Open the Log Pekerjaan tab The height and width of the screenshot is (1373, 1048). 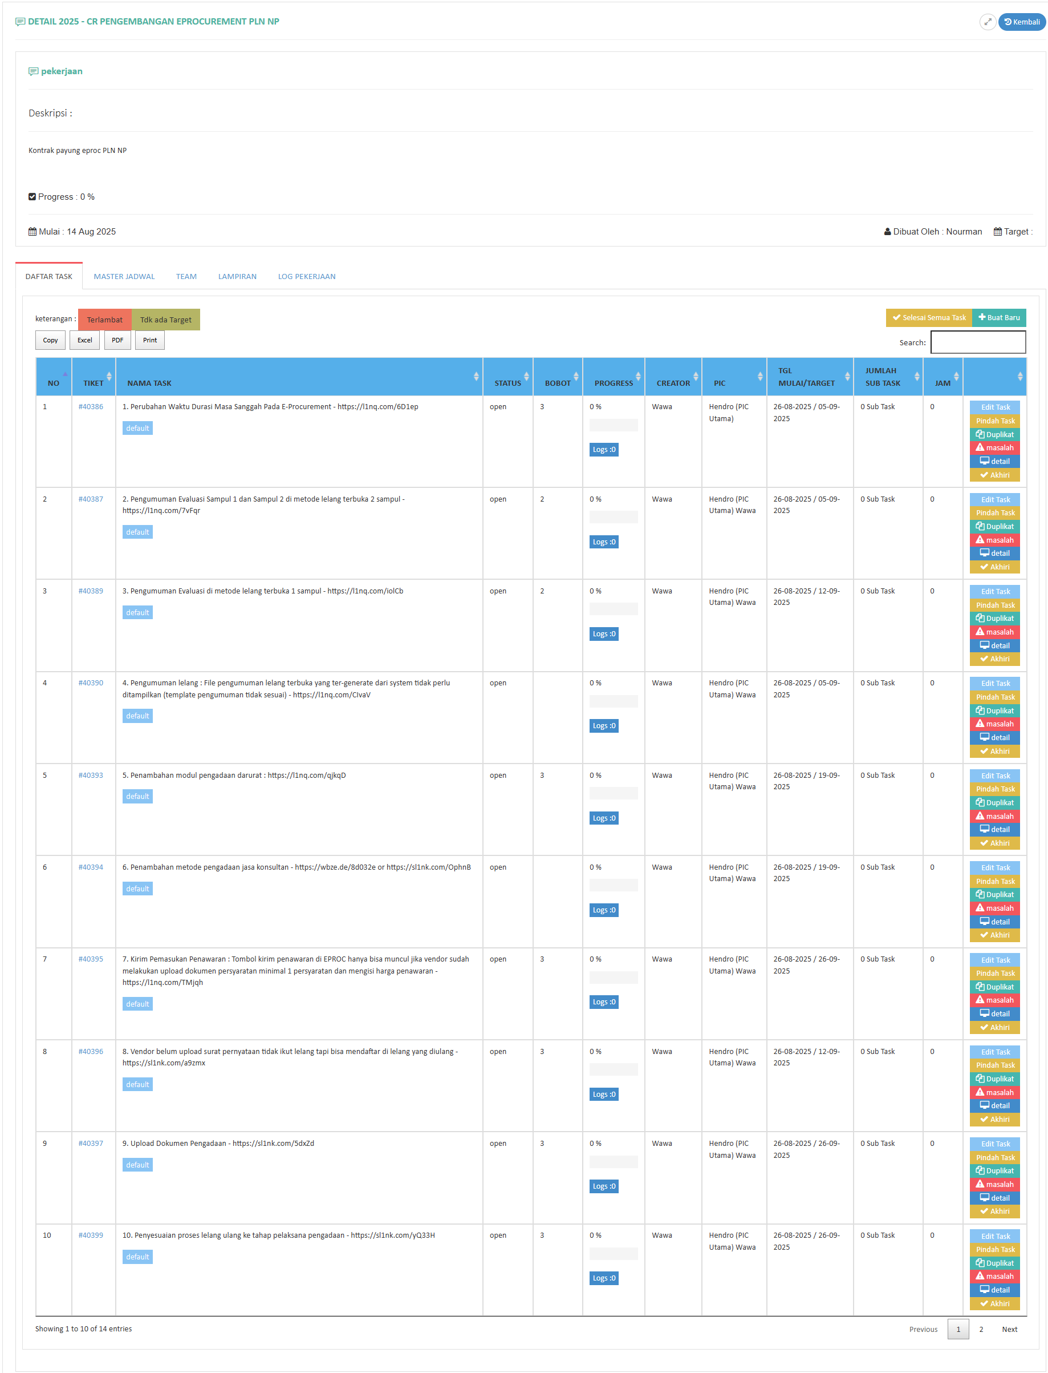pos(307,277)
